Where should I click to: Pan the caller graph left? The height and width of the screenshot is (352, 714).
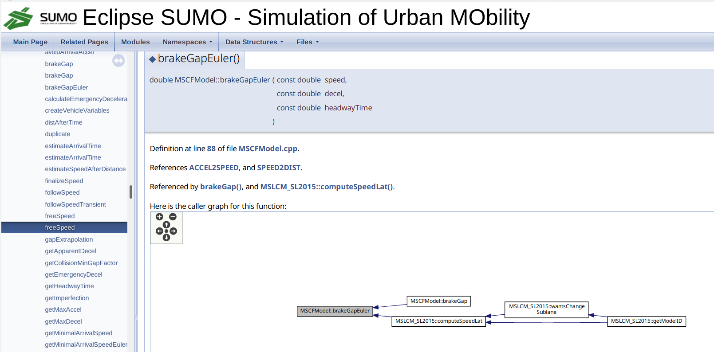[x=159, y=231]
